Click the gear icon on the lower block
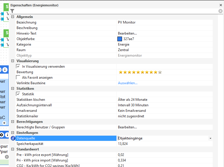The height and width of the screenshot is (167, 224). coord(1,135)
